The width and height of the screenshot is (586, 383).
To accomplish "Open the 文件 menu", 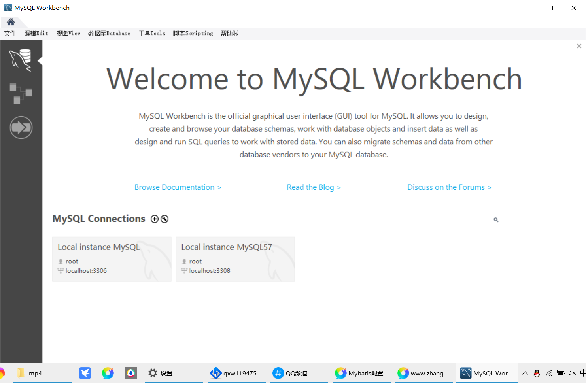I will coord(10,34).
